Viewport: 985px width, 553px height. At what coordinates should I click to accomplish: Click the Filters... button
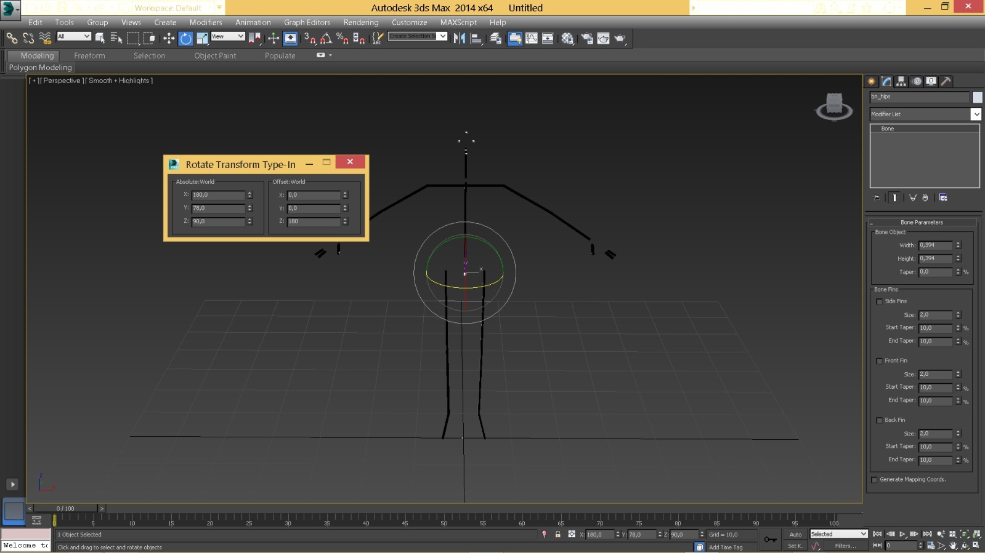click(x=845, y=546)
